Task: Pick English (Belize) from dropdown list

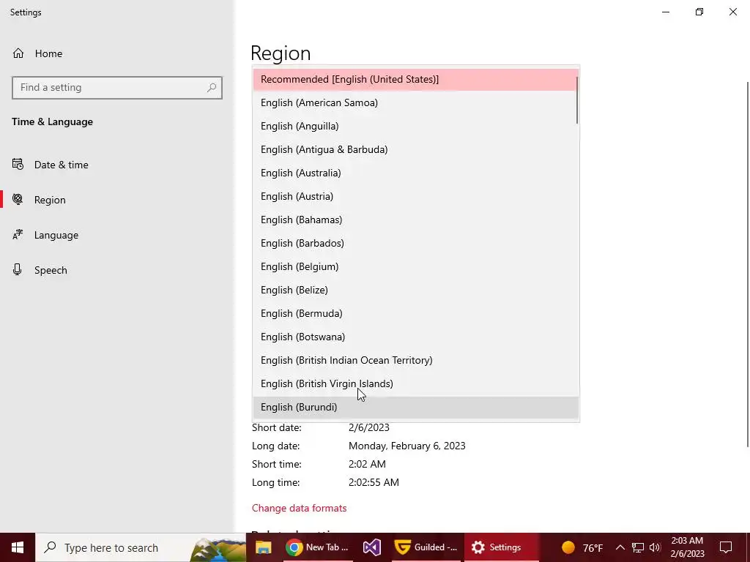Action: (x=416, y=290)
